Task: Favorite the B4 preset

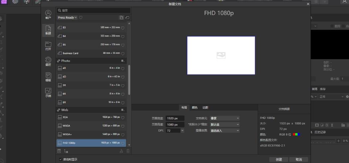Action: [123, 36]
